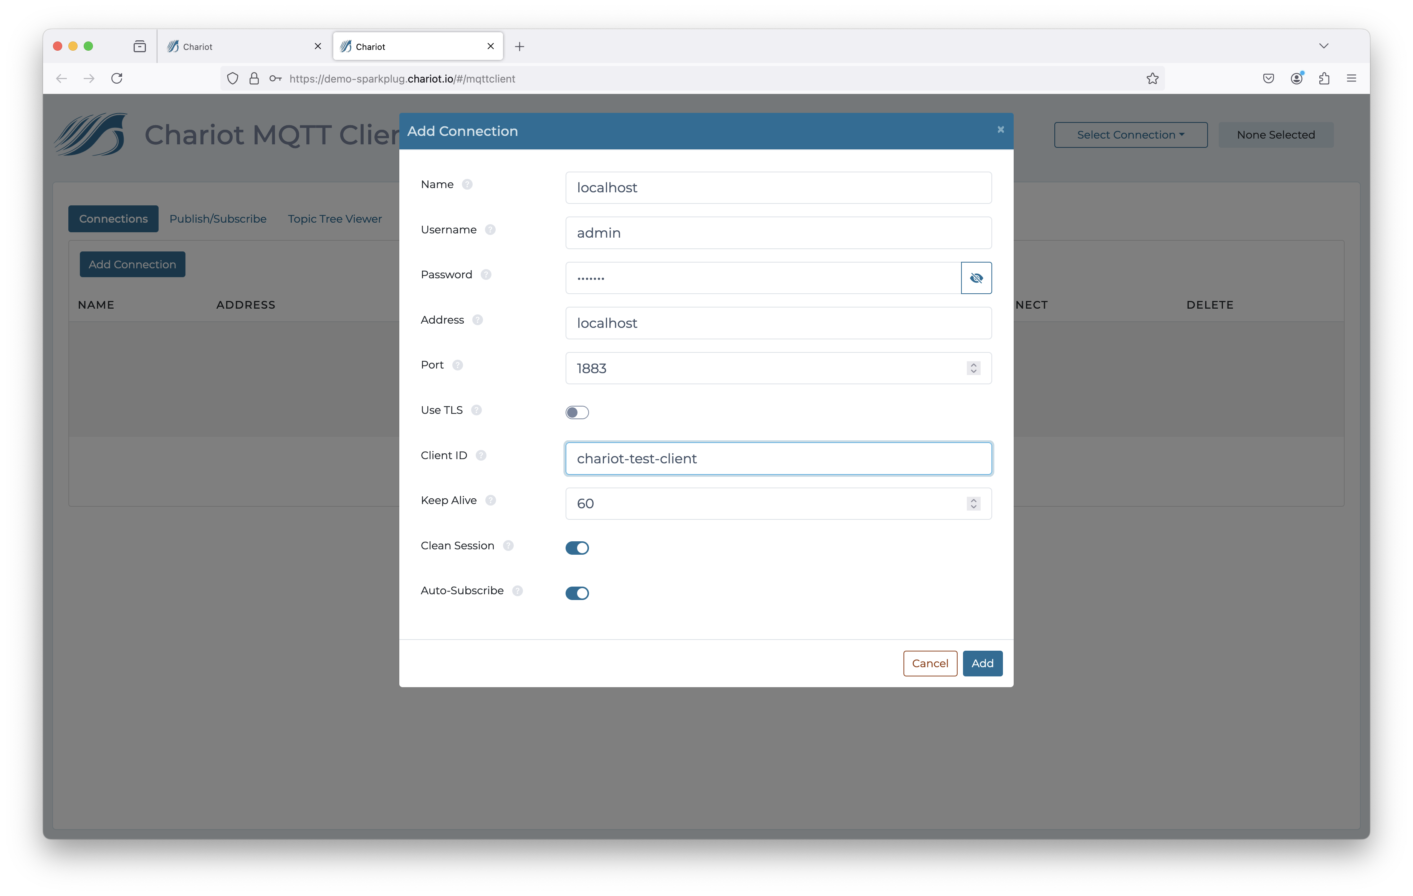Click the help icon next to Client ID

(481, 455)
